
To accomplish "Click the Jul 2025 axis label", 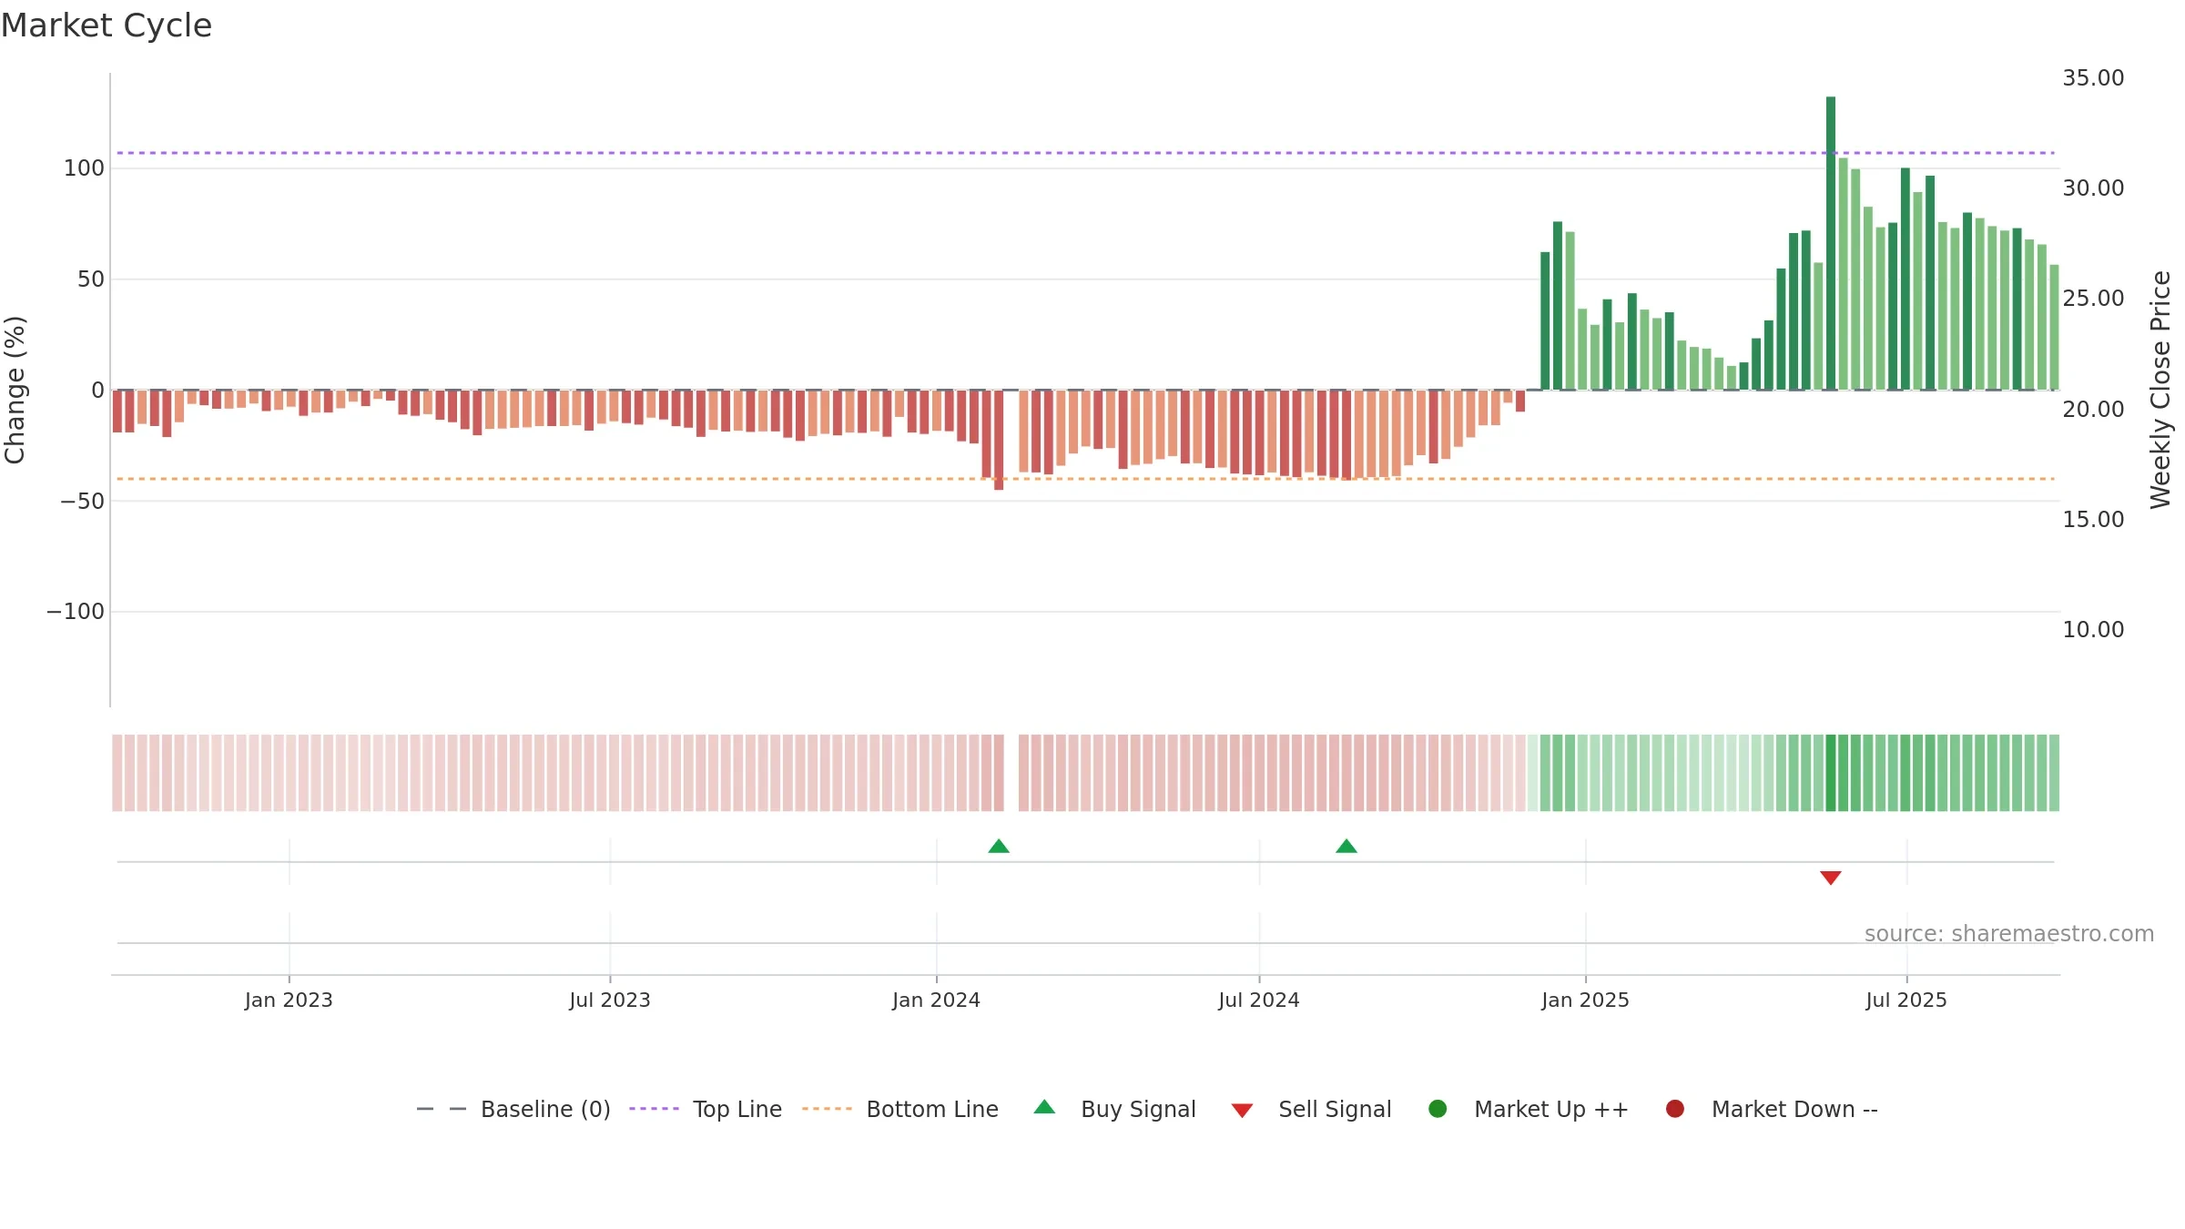I will pos(1906,1000).
